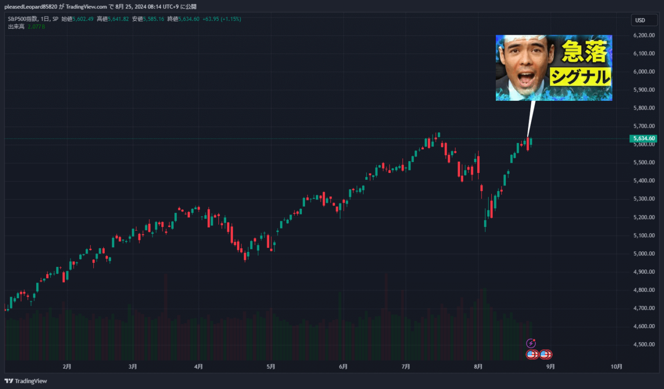664x389 pixels.
Task: Click the 5,634.60 price tag on the axis
Action: tap(643, 138)
